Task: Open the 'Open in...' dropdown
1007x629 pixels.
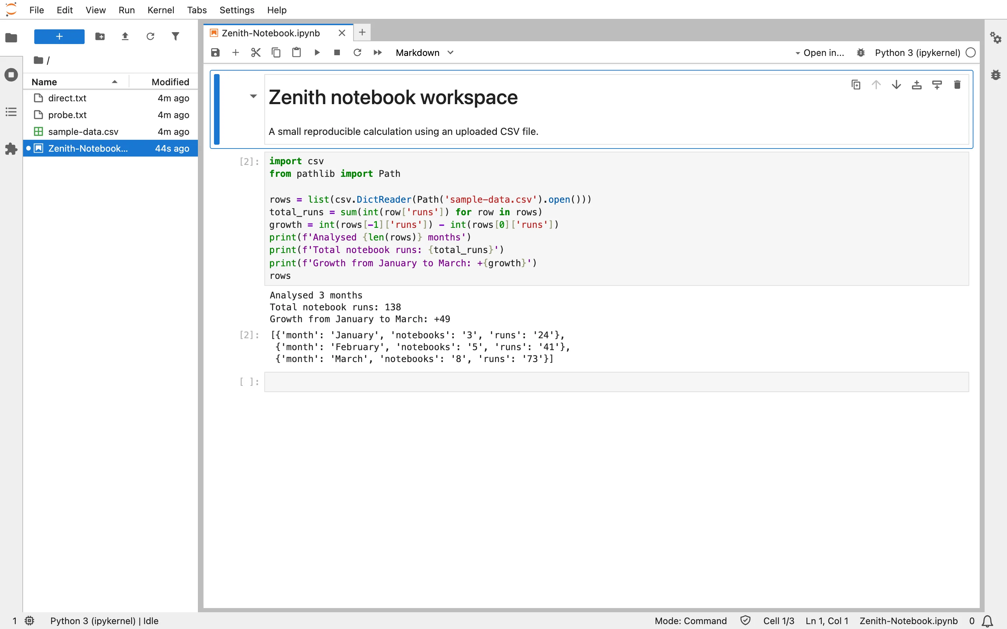Action: [819, 53]
